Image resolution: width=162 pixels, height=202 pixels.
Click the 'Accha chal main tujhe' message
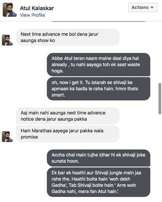click(x=98, y=158)
